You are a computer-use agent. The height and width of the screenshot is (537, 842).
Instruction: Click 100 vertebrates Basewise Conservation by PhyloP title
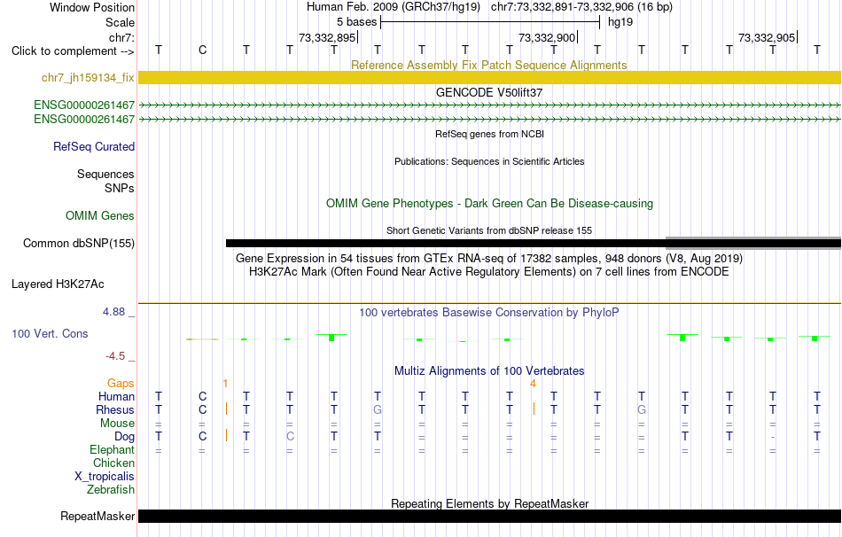tap(488, 313)
